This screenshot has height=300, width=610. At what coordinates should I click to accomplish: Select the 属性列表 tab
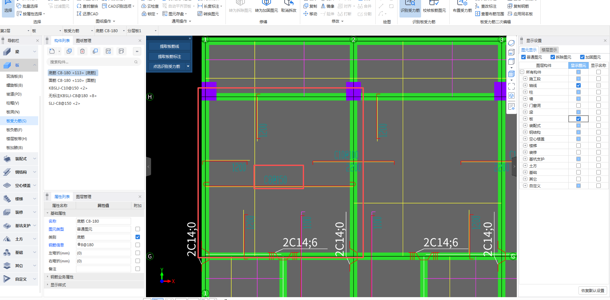pyautogui.click(x=62, y=197)
